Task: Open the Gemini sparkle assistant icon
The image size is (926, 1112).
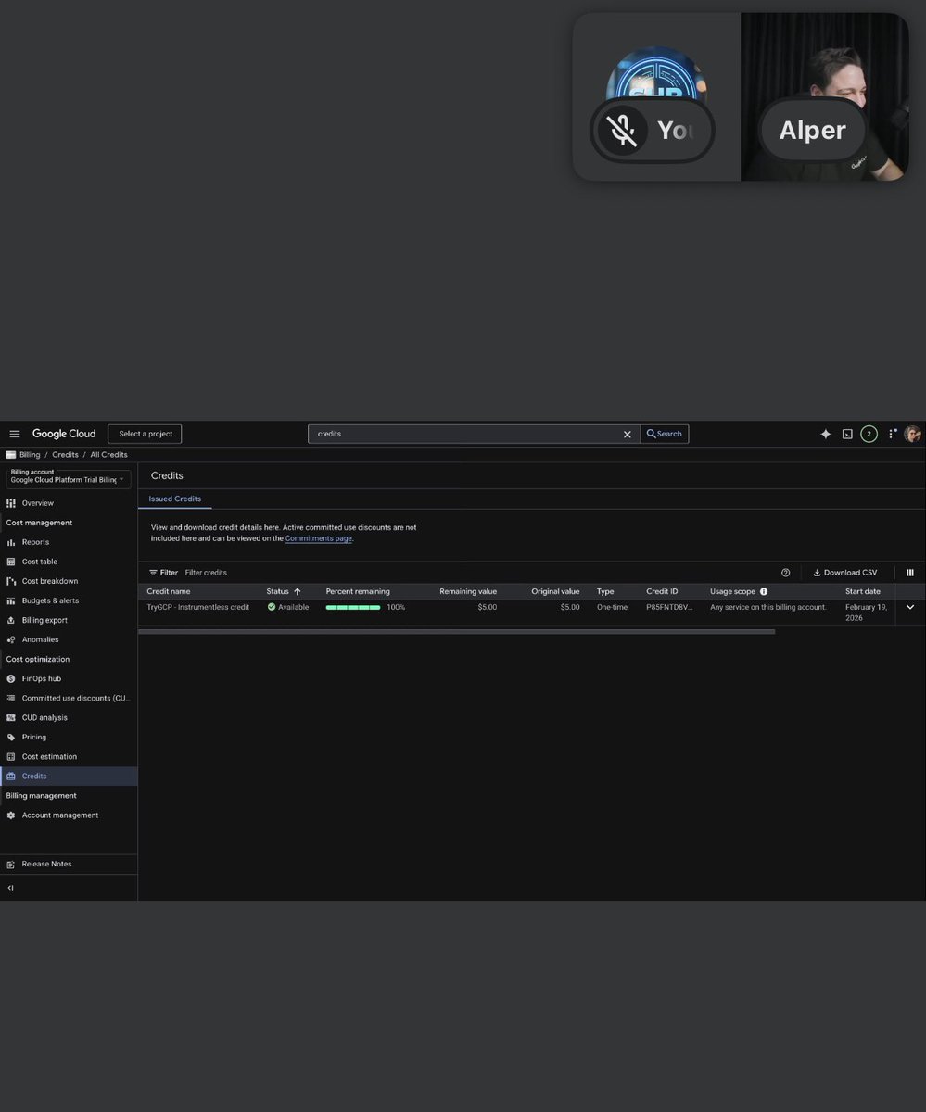Action: pos(826,434)
